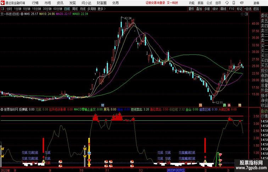Switch to 60分钟 period tab
268x172 pixels.
point(58,9)
